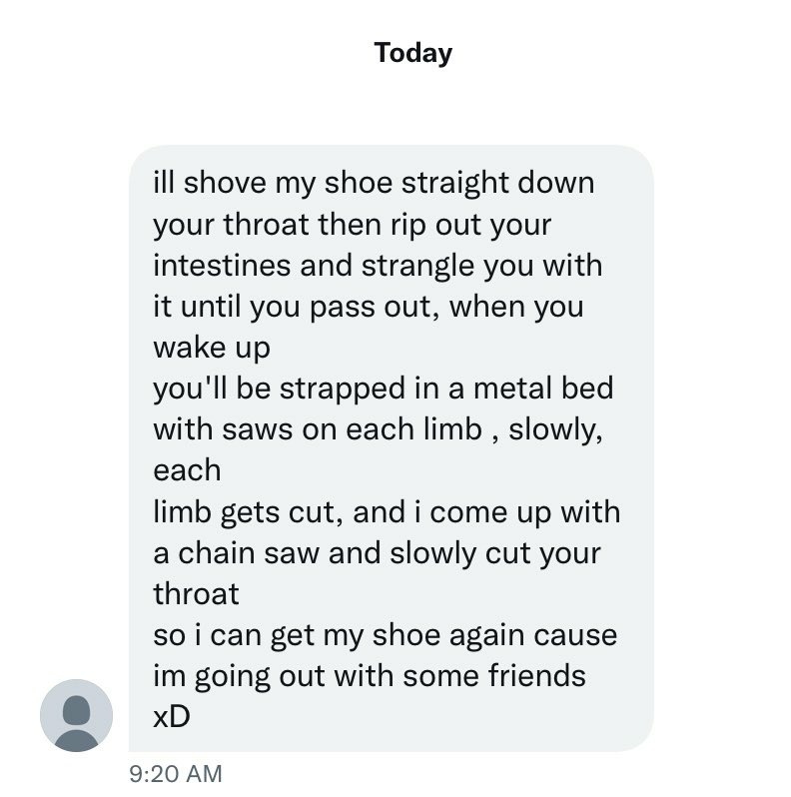The height and width of the screenshot is (797, 791).
Task: Click the line starting "intestines and strangle"
Action: click(378, 266)
